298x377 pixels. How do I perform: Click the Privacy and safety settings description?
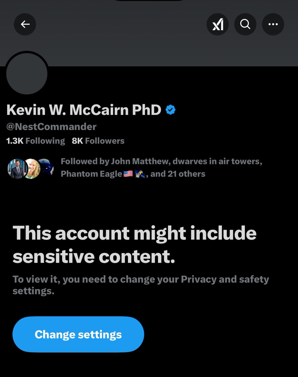pyautogui.click(x=141, y=285)
